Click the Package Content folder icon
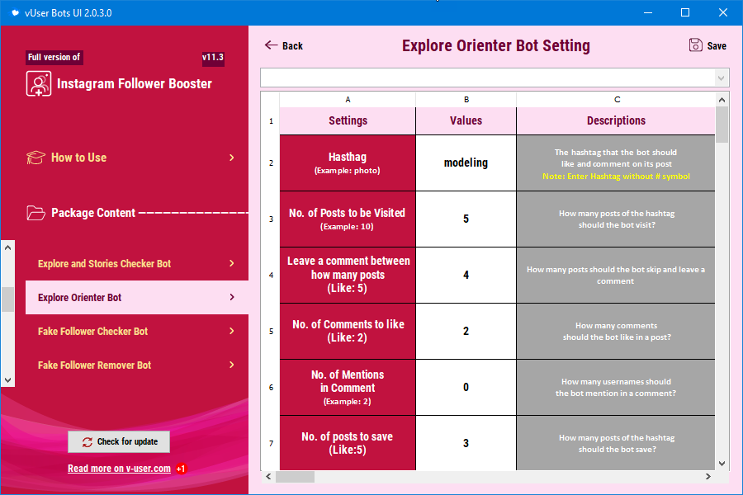Screen dimensions: 743x495 pos(35,213)
